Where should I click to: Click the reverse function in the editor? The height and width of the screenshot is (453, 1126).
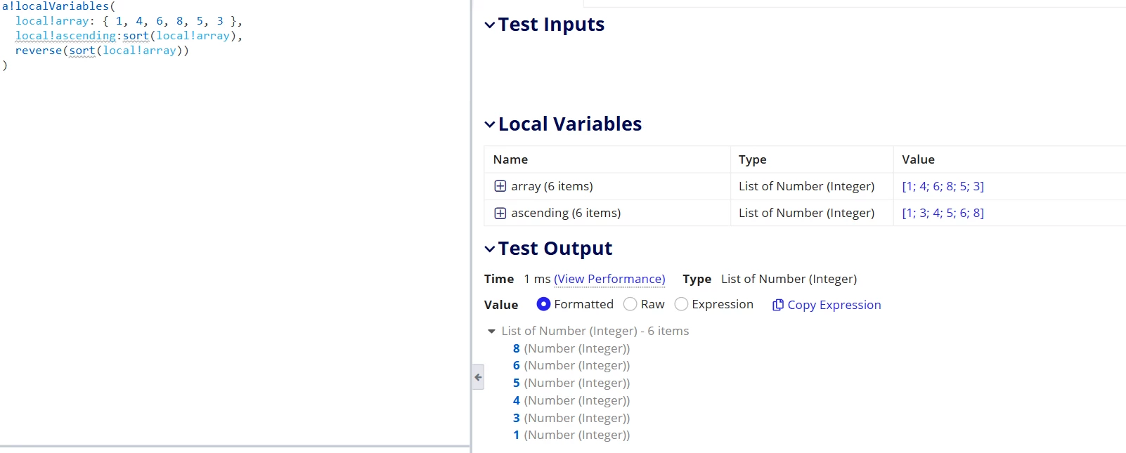(x=39, y=51)
